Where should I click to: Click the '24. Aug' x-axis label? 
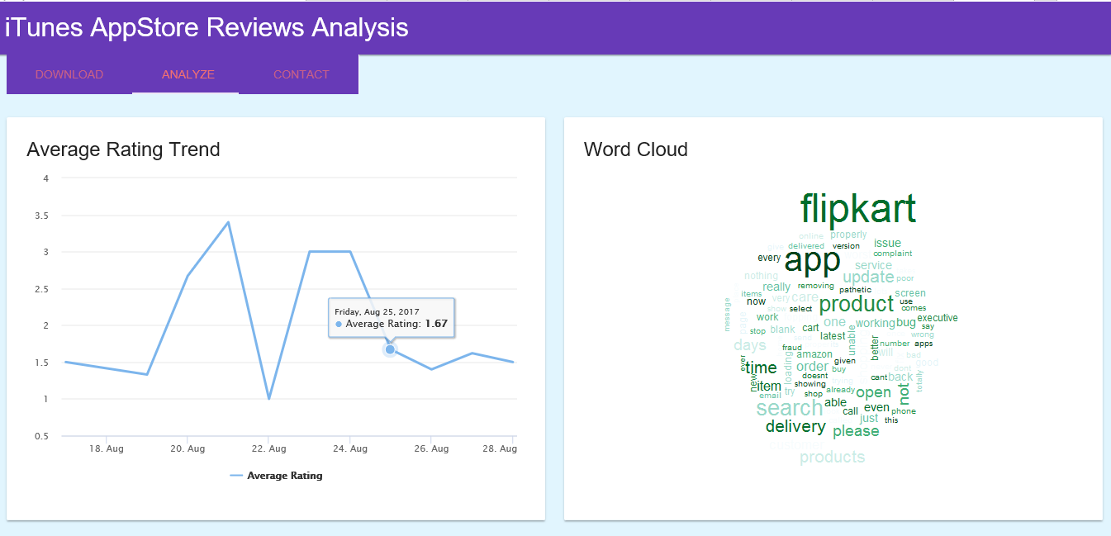pos(350,448)
